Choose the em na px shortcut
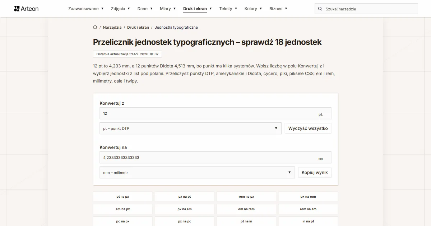 pyautogui.click(x=123, y=209)
